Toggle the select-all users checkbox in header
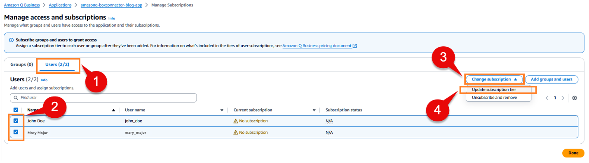The height and width of the screenshot is (163, 589). click(16, 110)
